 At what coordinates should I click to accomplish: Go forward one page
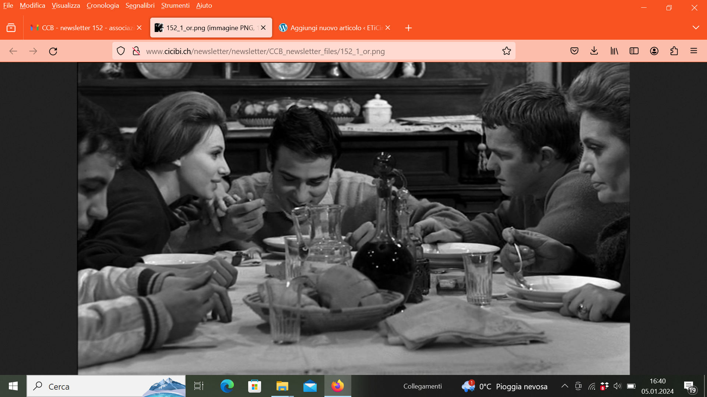coord(33,51)
